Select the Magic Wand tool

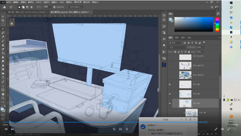[3, 33]
